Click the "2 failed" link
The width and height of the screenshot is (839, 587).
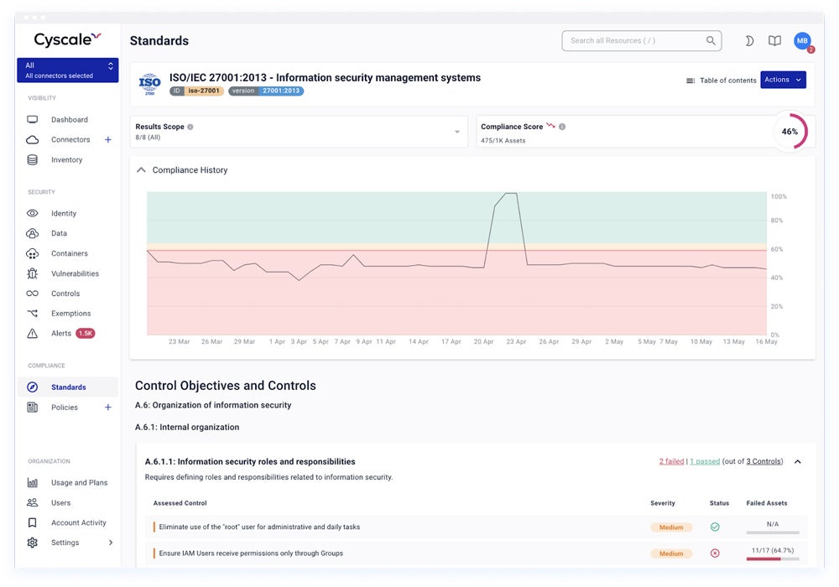(x=671, y=461)
